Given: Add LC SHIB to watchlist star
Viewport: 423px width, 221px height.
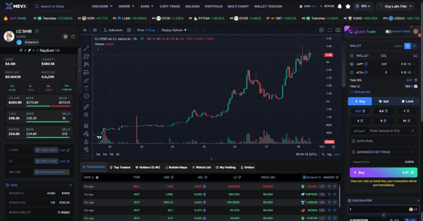Looking at the screenshot, I should (73, 36).
